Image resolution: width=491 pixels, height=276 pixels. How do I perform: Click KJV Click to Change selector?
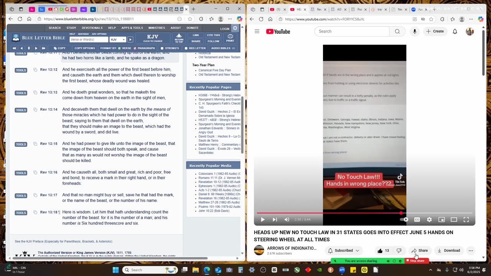coord(153,38)
